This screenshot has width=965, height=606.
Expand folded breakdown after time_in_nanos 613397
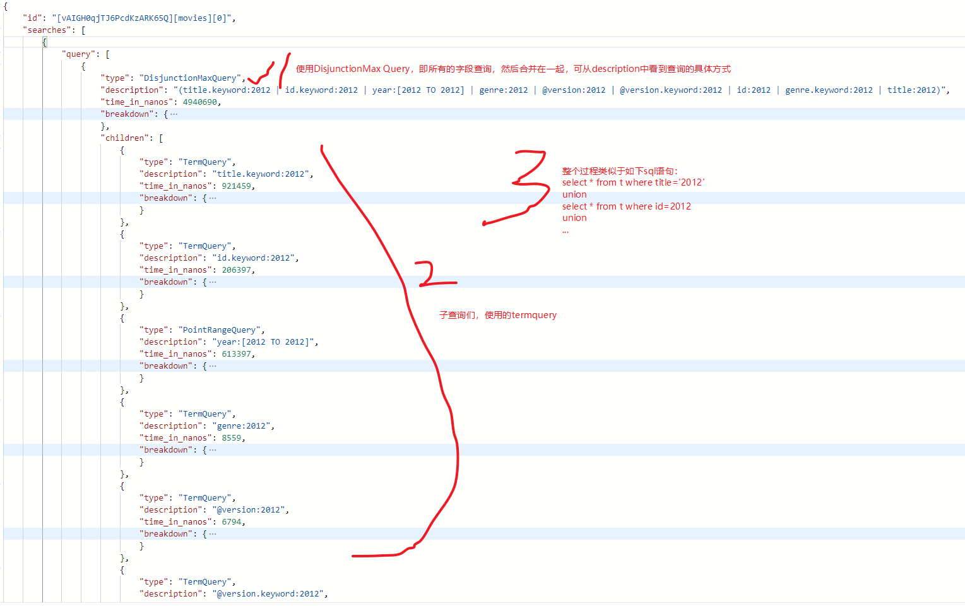[213, 366]
